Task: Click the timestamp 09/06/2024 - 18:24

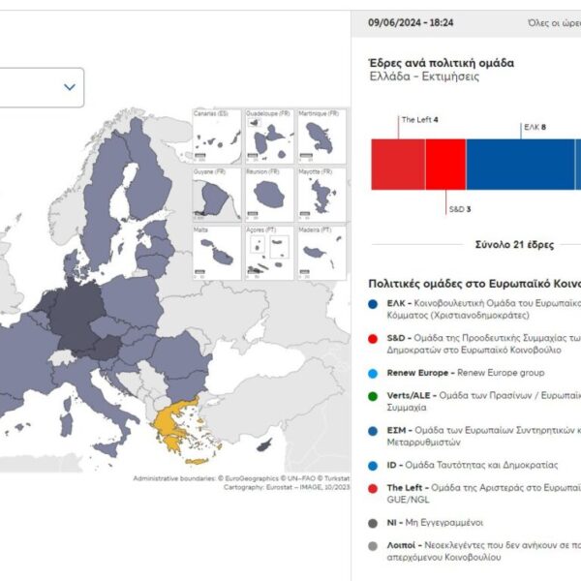Action: click(x=411, y=22)
